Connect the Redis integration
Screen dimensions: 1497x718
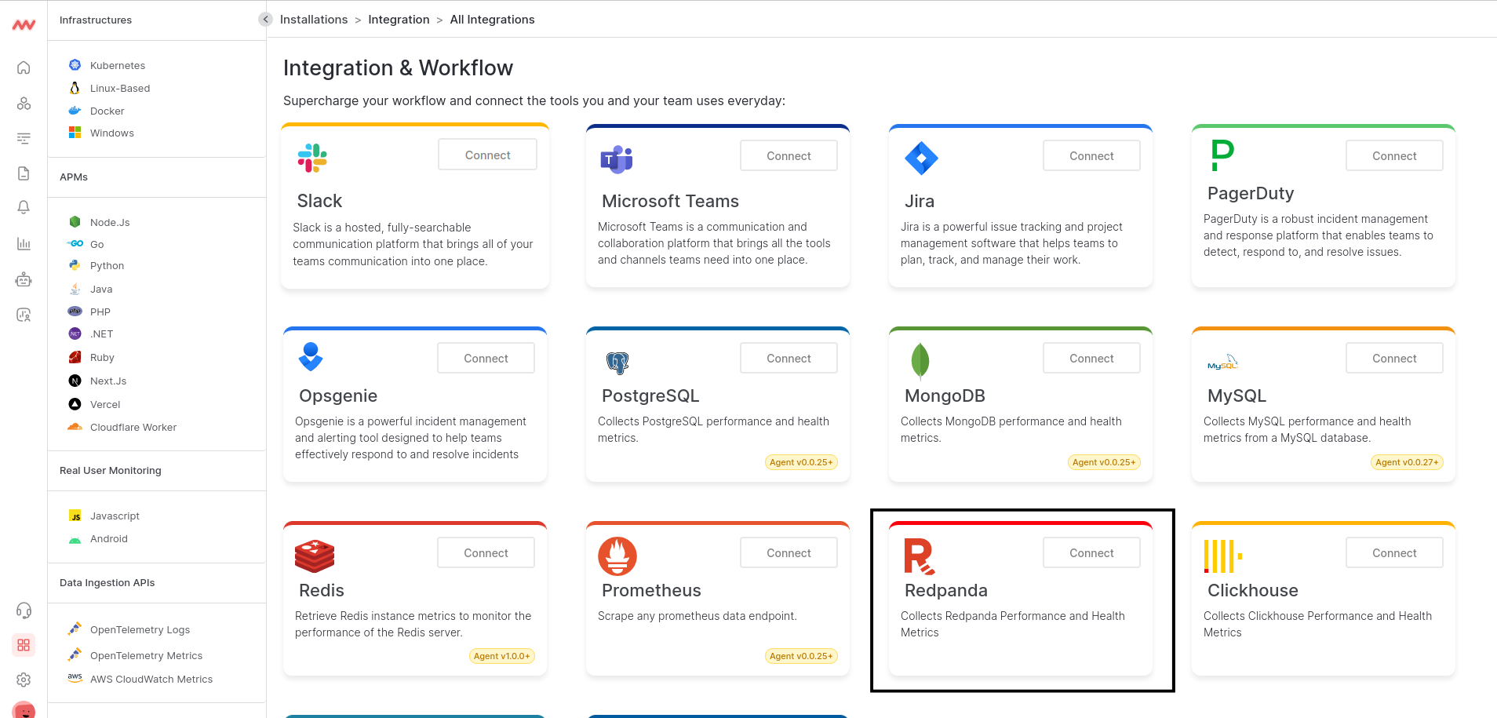[x=486, y=553]
